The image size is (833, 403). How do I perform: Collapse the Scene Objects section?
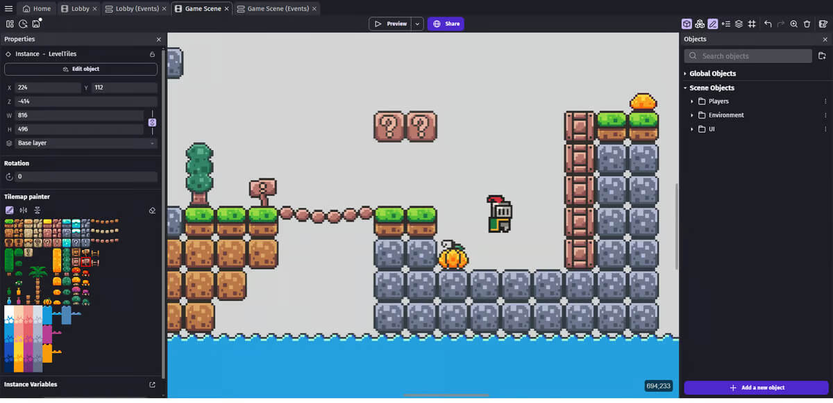(x=685, y=88)
